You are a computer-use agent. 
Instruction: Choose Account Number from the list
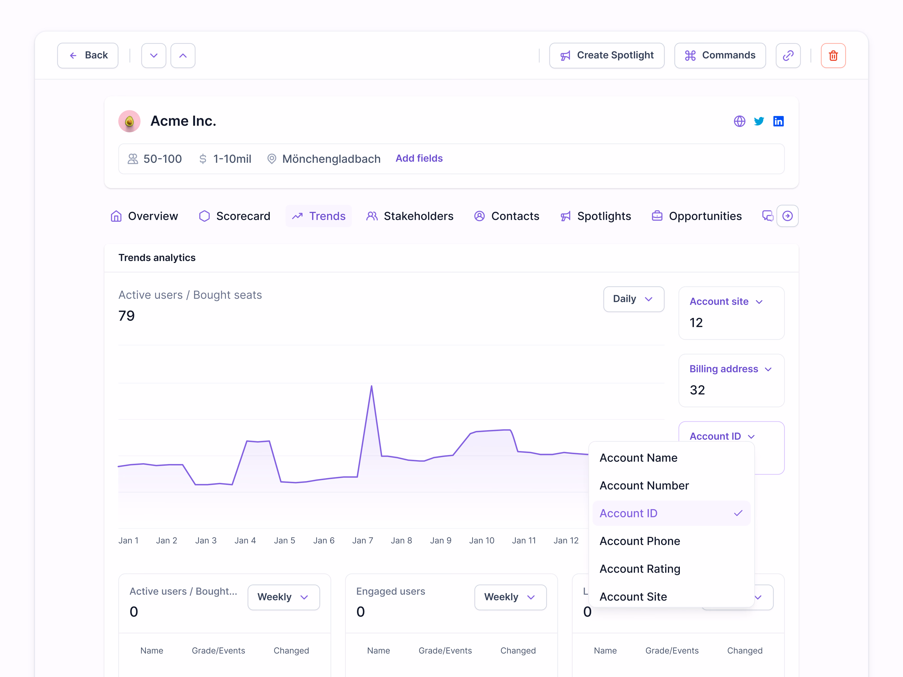tap(672, 486)
